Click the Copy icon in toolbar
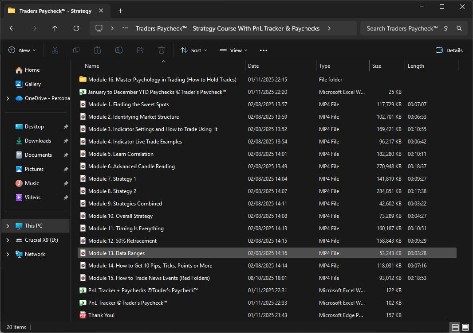The height and width of the screenshot is (333, 473). 76,50
